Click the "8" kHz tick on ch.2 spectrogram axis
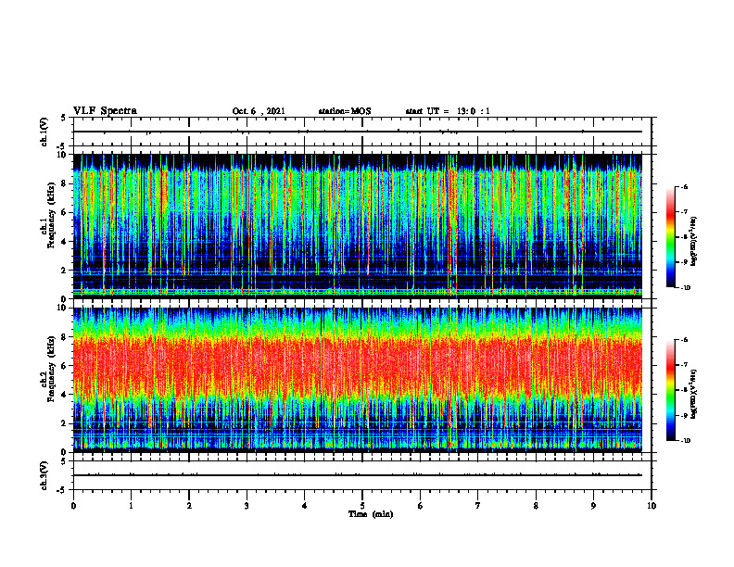Screen dimensions: 734x567 (x=65, y=337)
